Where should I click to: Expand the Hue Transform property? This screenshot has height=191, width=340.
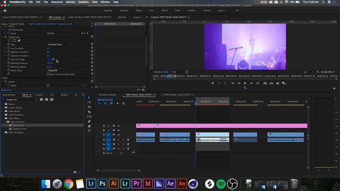pos(5,48)
